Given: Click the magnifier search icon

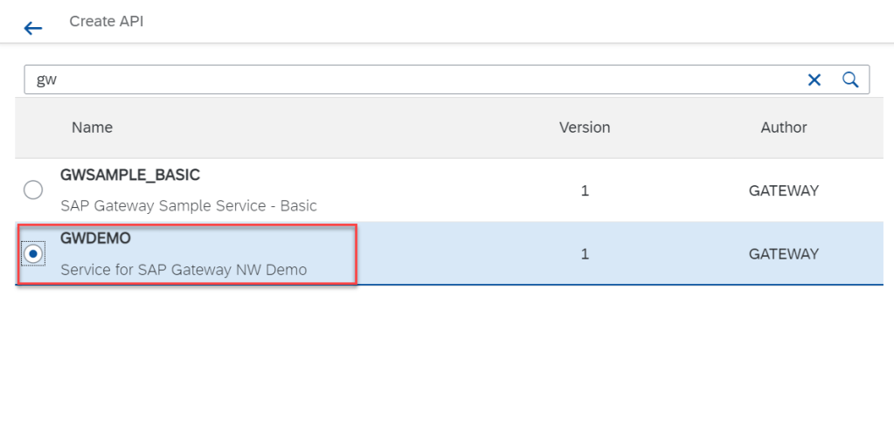Looking at the screenshot, I should click(850, 79).
